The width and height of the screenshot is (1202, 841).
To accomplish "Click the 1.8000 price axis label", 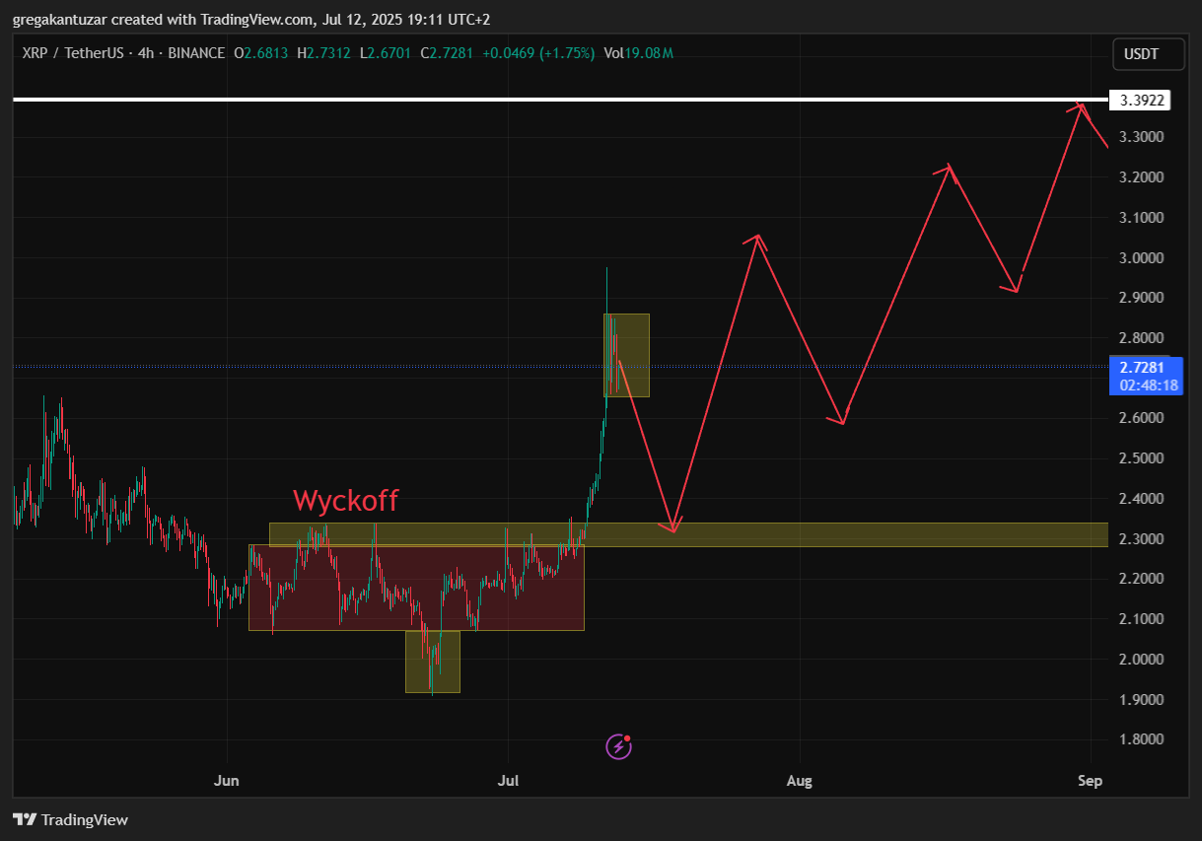I will click(1142, 739).
